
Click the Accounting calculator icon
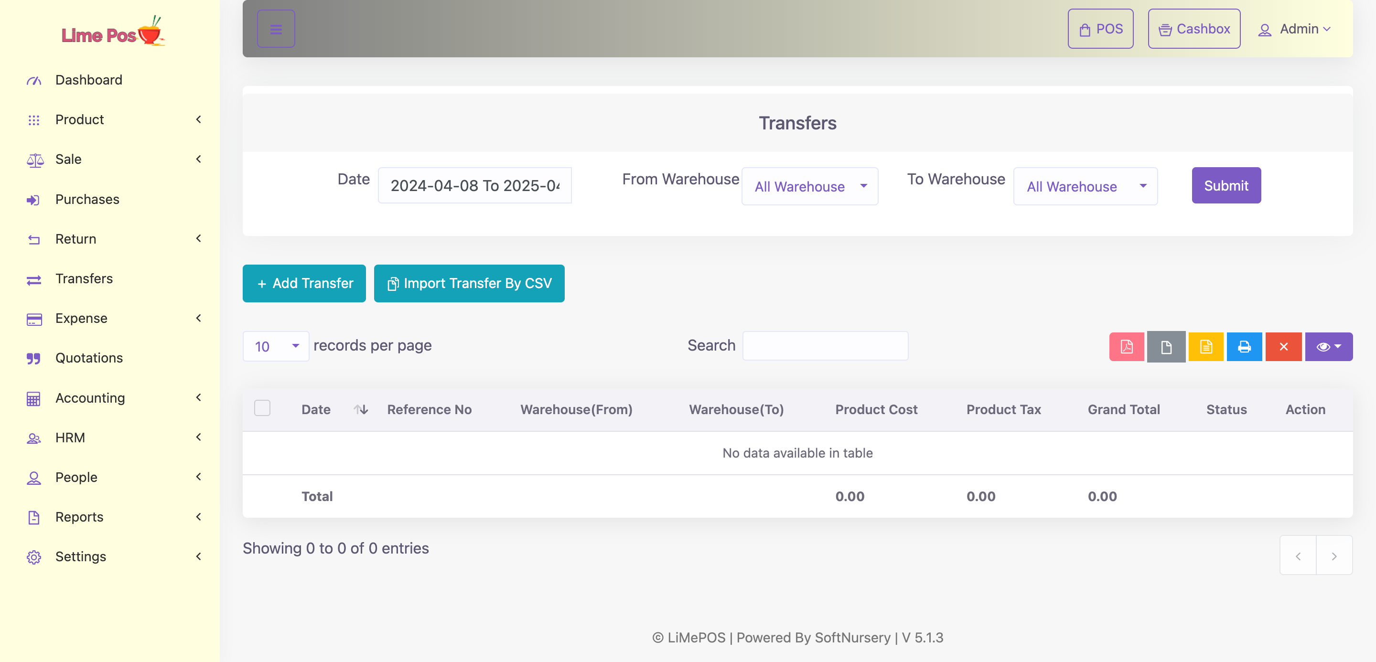pyautogui.click(x=33, y=398)
